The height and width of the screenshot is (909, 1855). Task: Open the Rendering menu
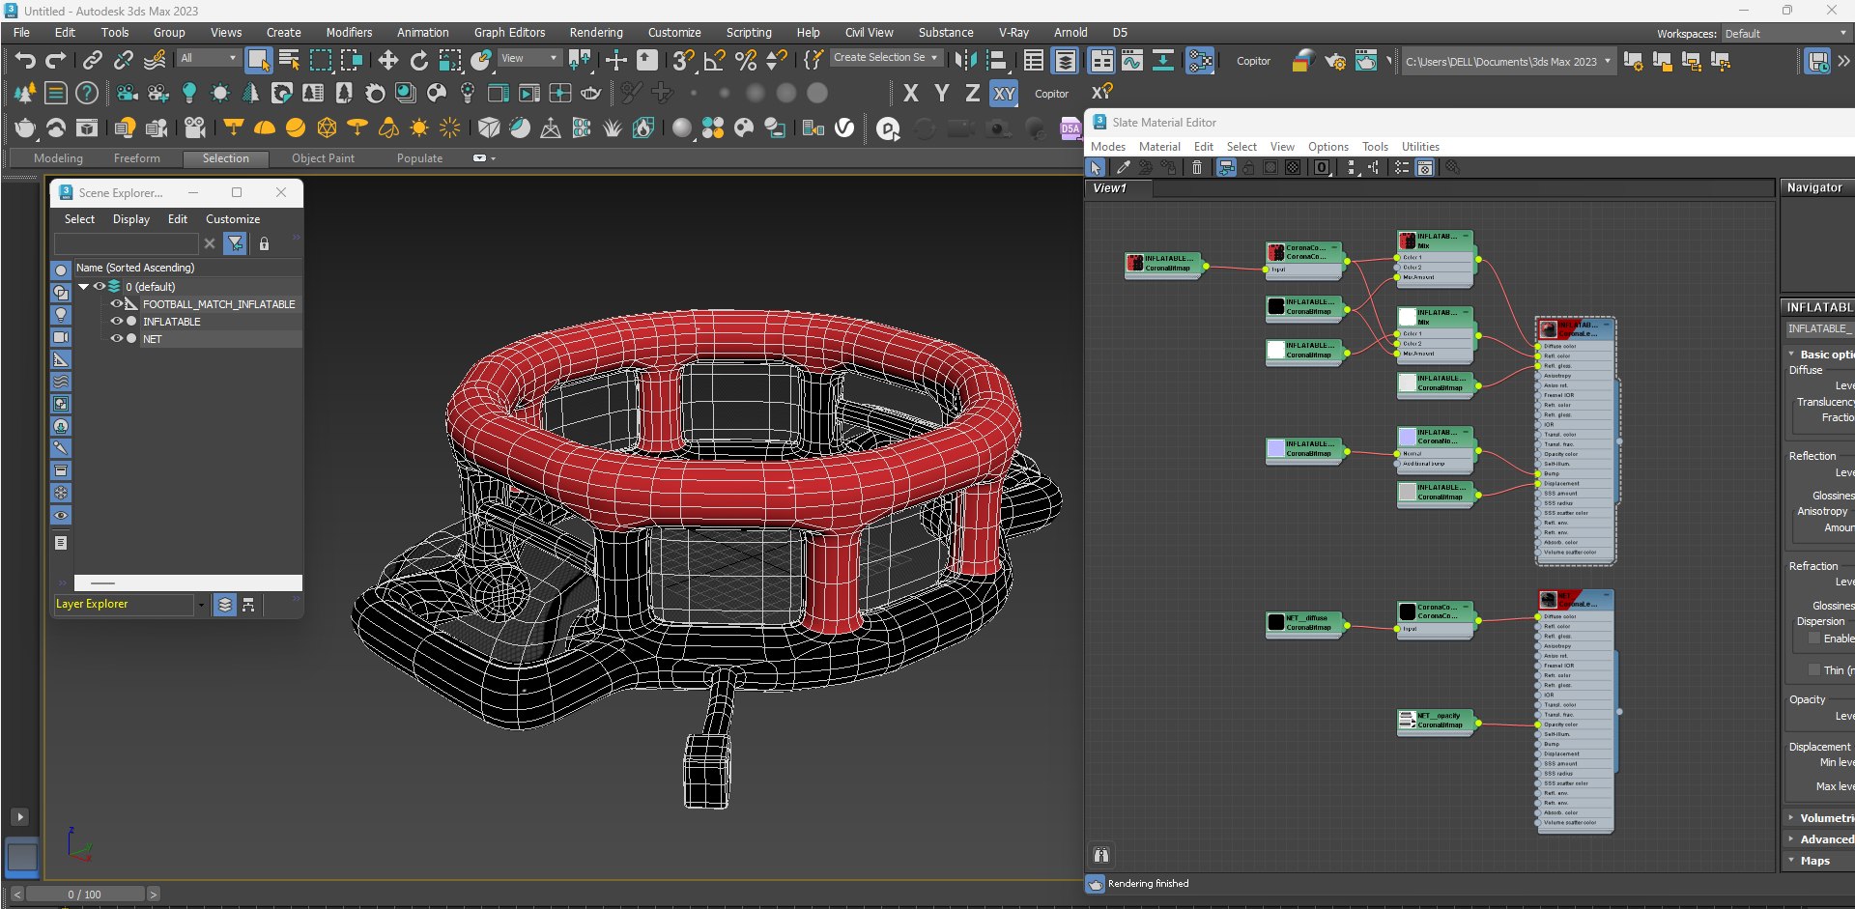[x=596, y=32]
